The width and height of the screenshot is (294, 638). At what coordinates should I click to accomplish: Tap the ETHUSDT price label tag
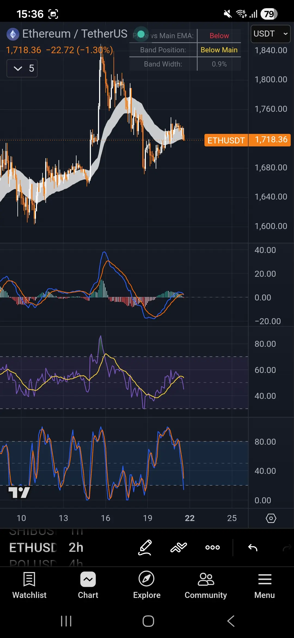226,140
